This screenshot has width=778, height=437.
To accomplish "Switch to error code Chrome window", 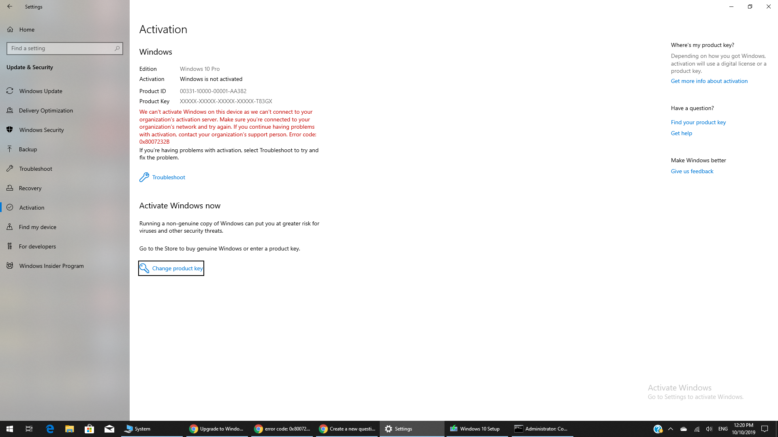I will 282,429.
